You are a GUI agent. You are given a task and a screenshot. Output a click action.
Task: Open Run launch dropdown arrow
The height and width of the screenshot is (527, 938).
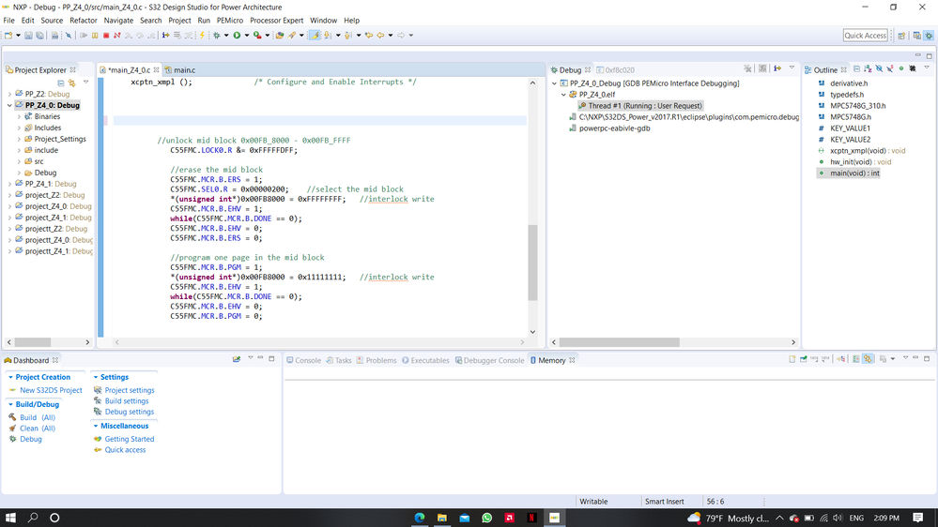click(x=246, y=36)
